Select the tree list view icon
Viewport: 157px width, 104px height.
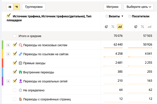[16, 7]
